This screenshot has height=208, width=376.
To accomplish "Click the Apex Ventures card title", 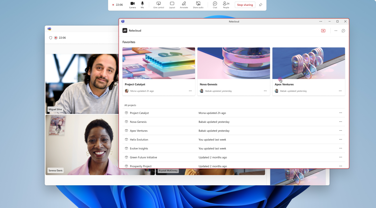I will tap(284, 84).
